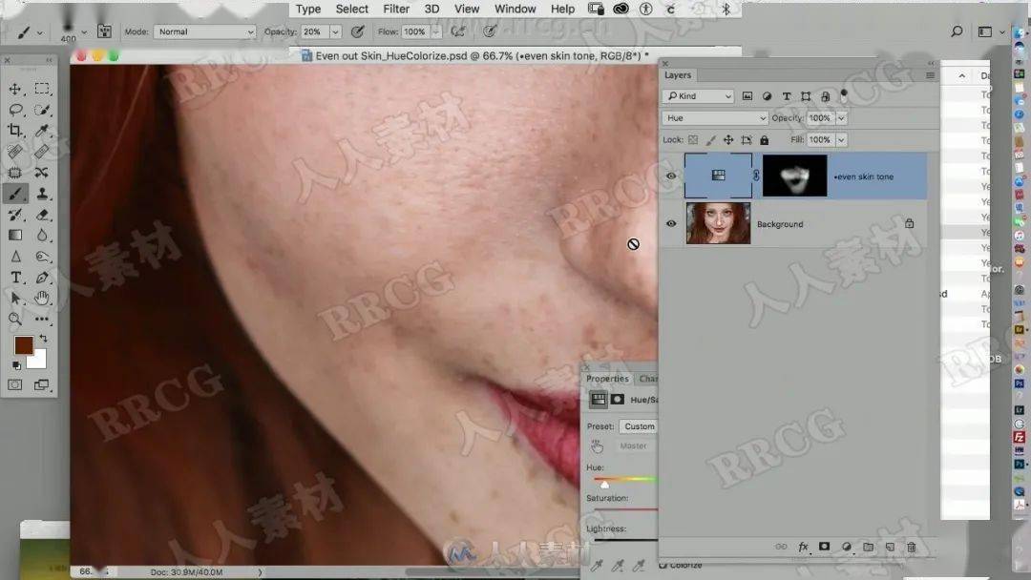Enable airbrush-style build-up in options bar
The width and height of the screenshot is (1031, 580).
457,31
